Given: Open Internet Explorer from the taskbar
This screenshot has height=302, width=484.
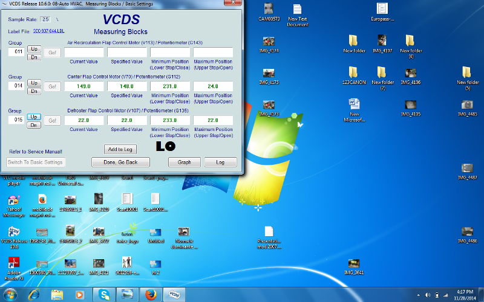Looking at the screenshot, I should 34,295.
